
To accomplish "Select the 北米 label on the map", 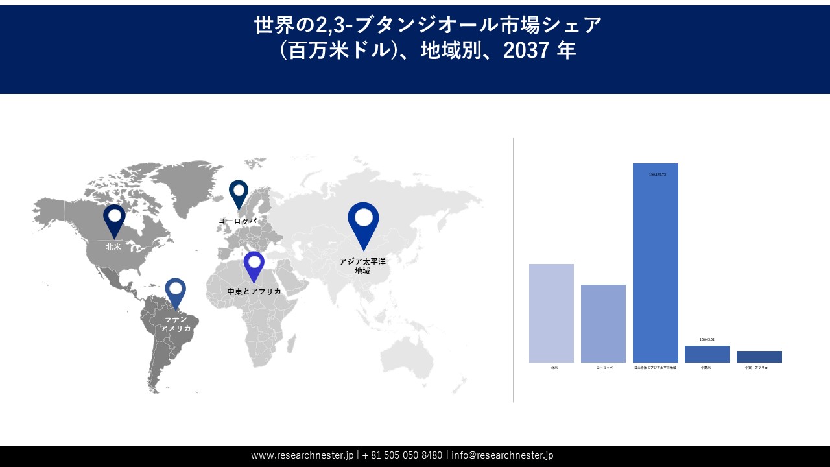I will (x=113, y=247).
